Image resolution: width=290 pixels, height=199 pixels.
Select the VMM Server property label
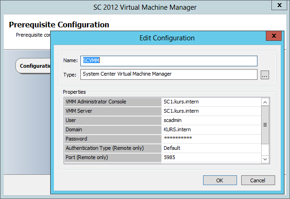pyautogui.click(x=113, y=111)
